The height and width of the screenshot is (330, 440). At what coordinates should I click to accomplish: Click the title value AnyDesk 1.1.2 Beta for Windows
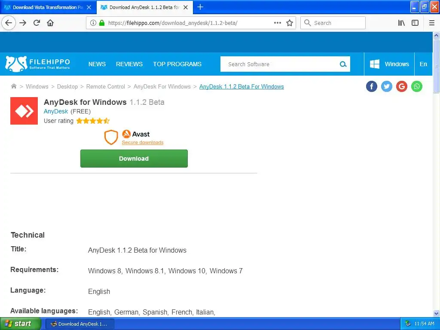pyautogui.click(x=137, y=251)
